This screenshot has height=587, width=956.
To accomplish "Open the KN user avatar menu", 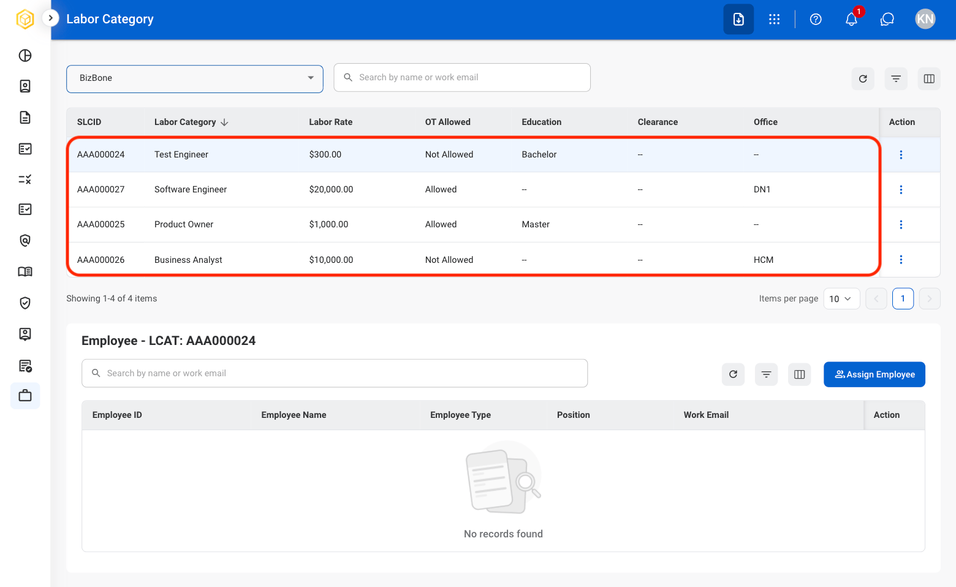I will (x=925, y=19).
